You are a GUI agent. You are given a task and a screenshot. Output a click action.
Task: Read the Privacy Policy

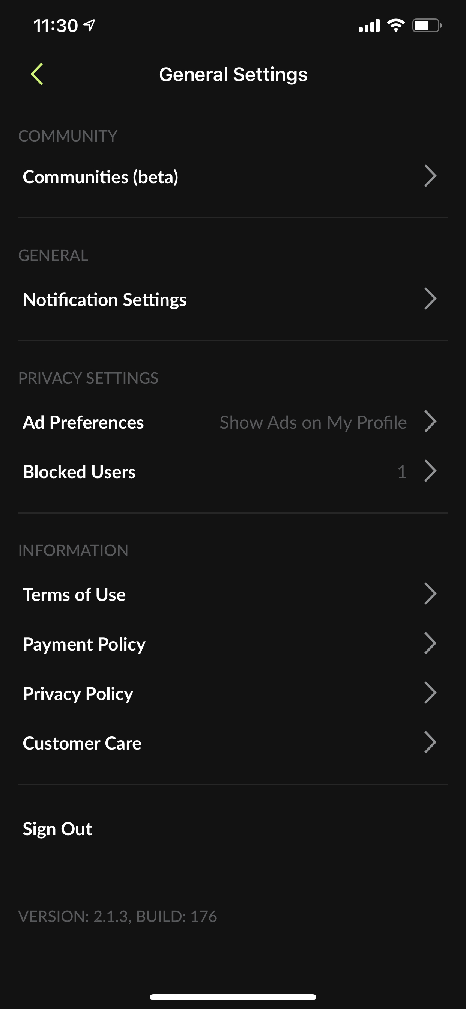coord(78,694)
